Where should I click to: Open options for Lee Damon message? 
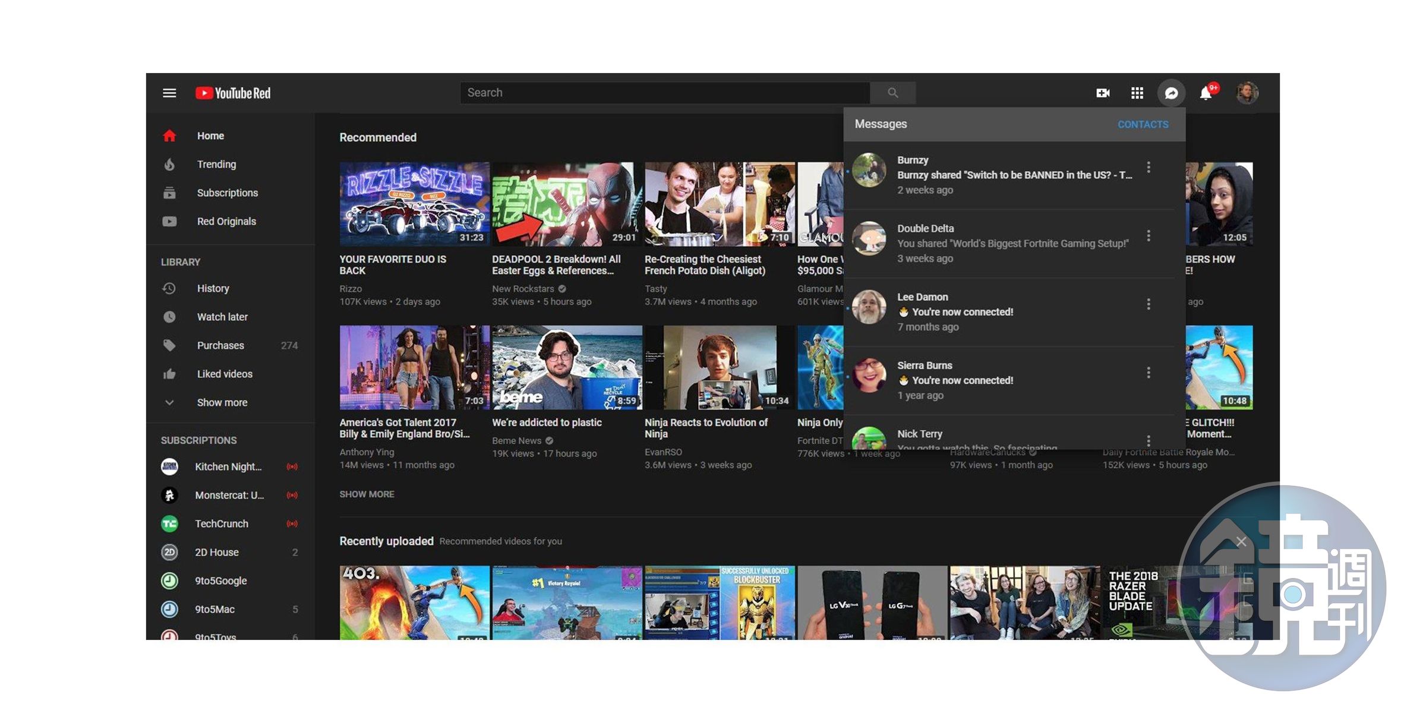point(1149,304)
